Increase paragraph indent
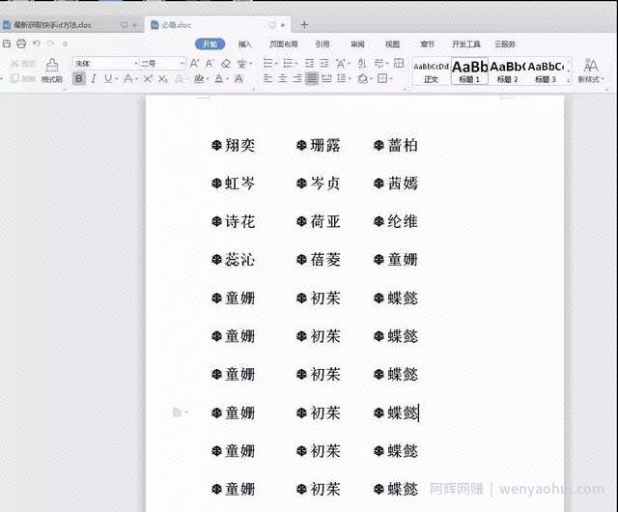 tap(324, 63)
